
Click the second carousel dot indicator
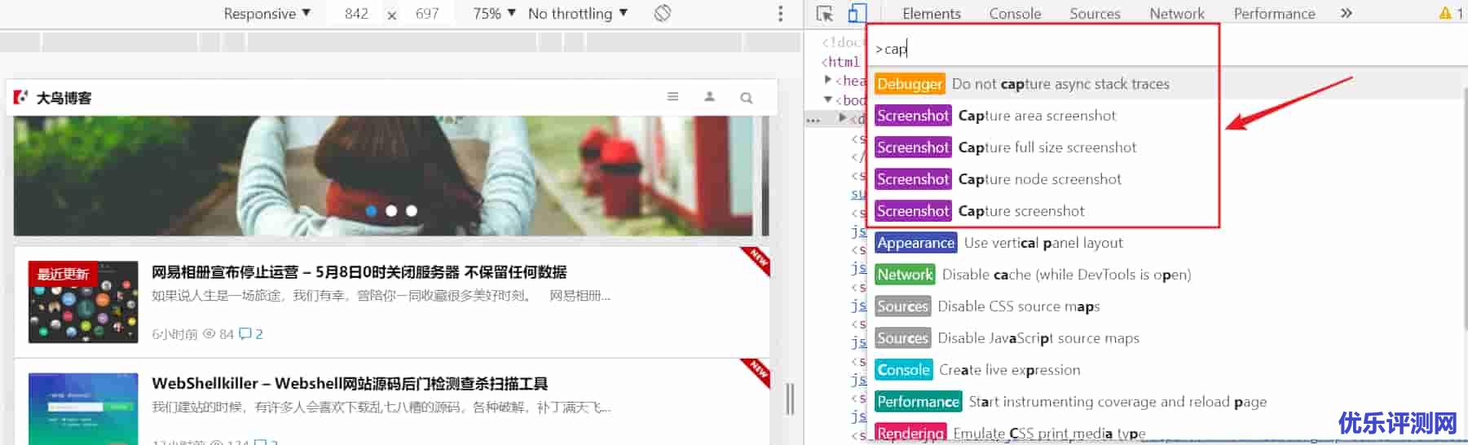[x=391, y=211]
